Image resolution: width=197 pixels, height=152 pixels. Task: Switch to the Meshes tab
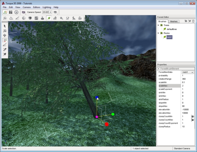point(174,21)
